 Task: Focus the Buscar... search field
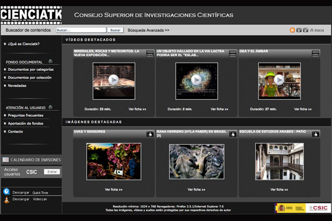(x=81, y=30)
